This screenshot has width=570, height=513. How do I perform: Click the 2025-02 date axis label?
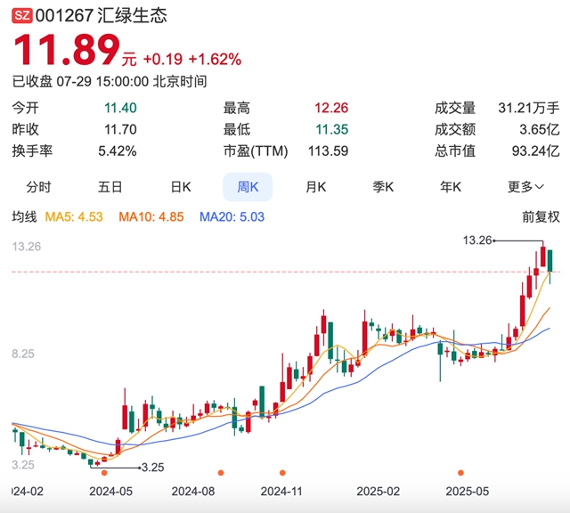tap(378, 492)
